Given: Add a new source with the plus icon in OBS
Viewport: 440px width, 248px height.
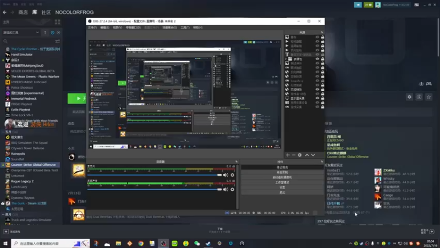Looking at the screenshot, I should (288, 155).
